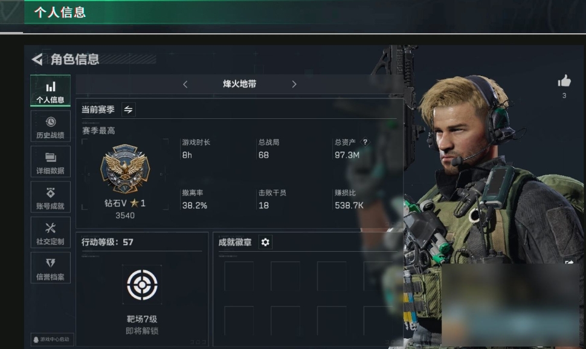Click the 钻石V eagle rank emblem
Viewport: 586px width, 349px height.
pos(125,169)
